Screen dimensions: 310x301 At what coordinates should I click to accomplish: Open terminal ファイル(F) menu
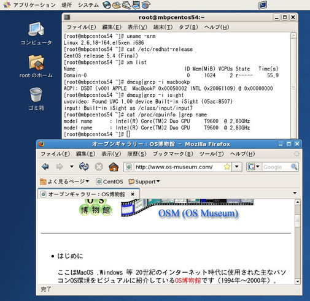[82, 27]
